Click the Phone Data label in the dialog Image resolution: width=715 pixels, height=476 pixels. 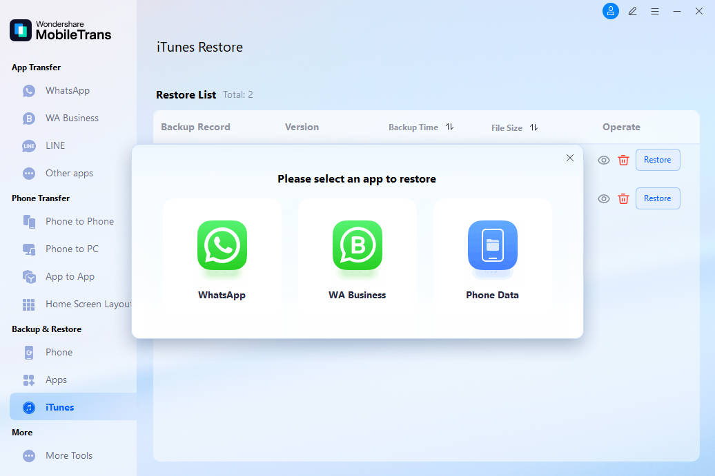point(493,295)
